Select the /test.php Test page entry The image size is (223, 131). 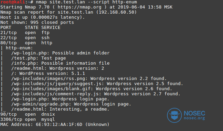point(39,58)
